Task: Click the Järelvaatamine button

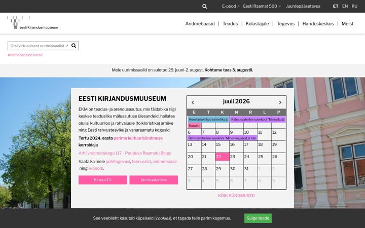Action: pos(154,180)
